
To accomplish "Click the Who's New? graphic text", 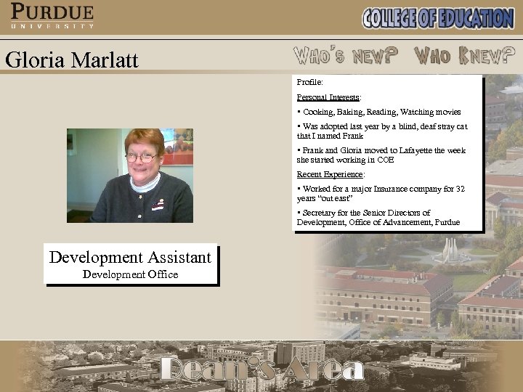I will pyautogui.click(x=346, y=55).
